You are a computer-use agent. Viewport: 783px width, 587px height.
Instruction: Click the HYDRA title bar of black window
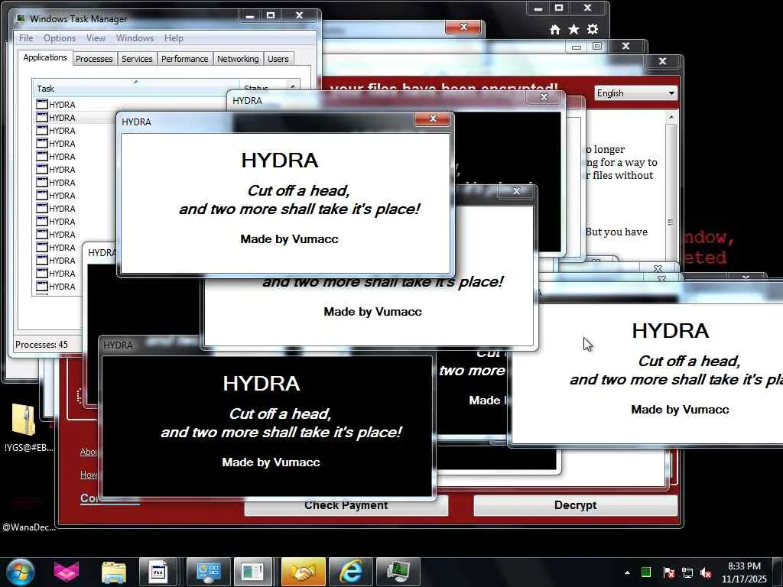[x=118, y=345]
